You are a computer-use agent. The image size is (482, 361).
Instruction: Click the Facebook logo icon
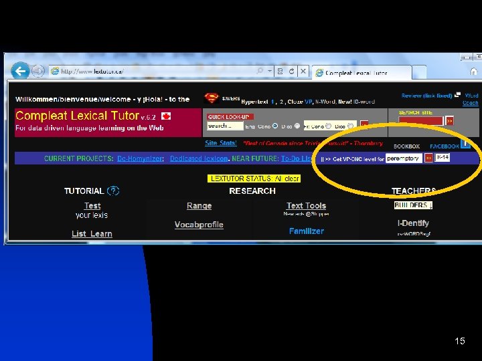coord(465,144)
